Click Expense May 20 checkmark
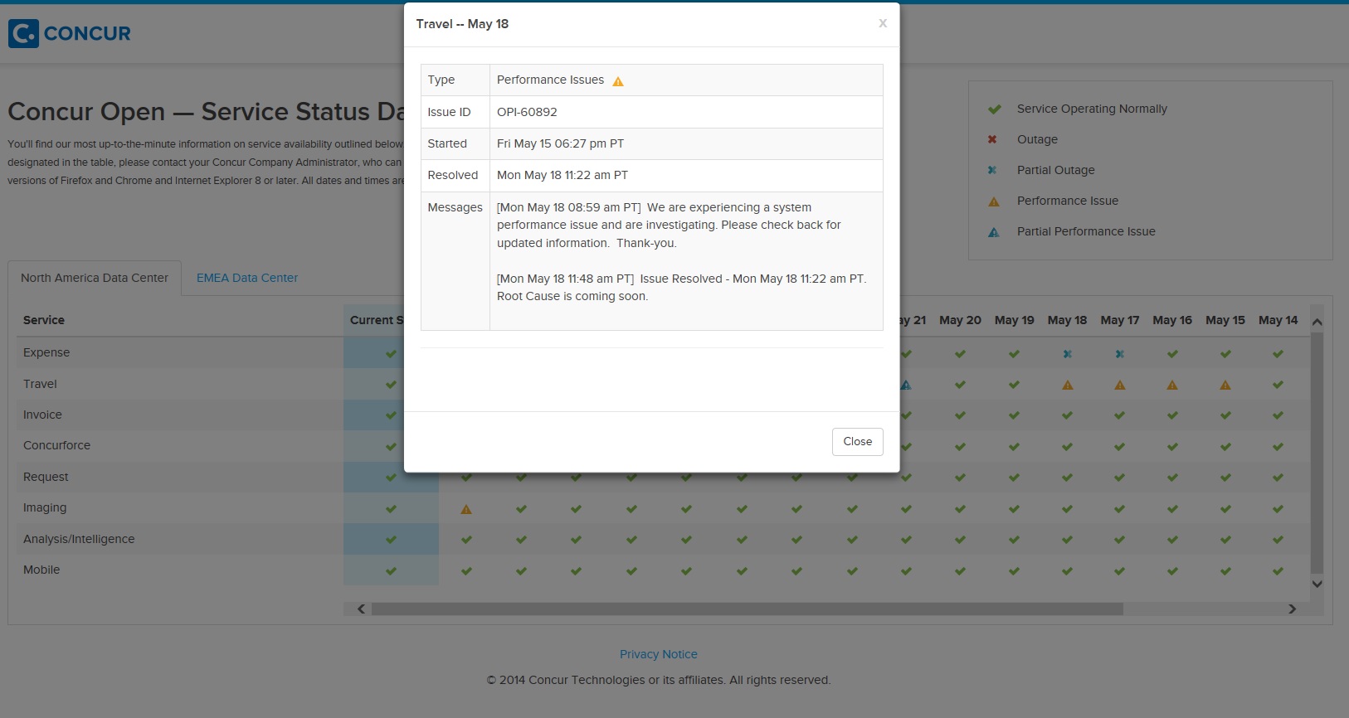This screenshot has height=718, width=1349. [x=960, y=354]
